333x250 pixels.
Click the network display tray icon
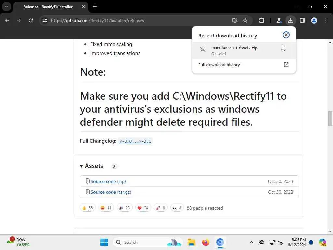click(x=272, y=242)
